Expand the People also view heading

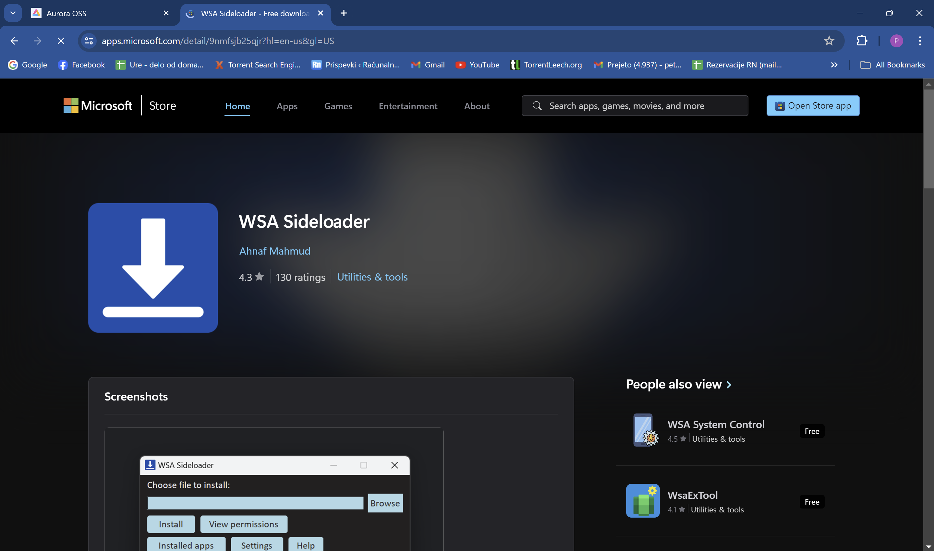click(678, 384)
